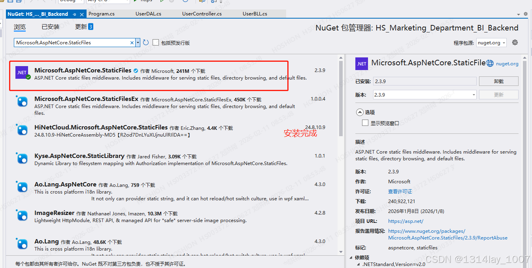Click the Microsoft.AspNetCore.StaticFiles .NET package icon

click(x=22, y=73)
